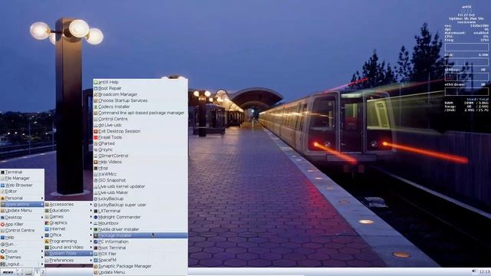Click the Themes icon in main menu
This screenshot has height=276, width=491.
pos(2,258)
